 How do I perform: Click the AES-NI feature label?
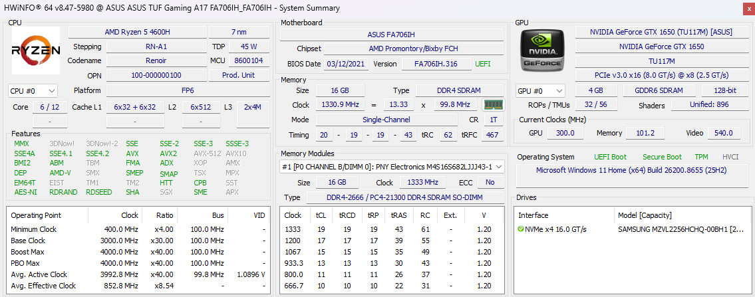pyautogui.click(x=25, y=192)
